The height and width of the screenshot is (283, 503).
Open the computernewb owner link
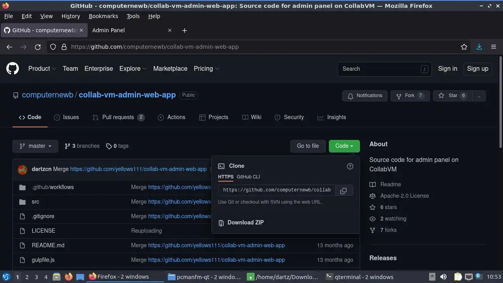click(x=48, y=95)
